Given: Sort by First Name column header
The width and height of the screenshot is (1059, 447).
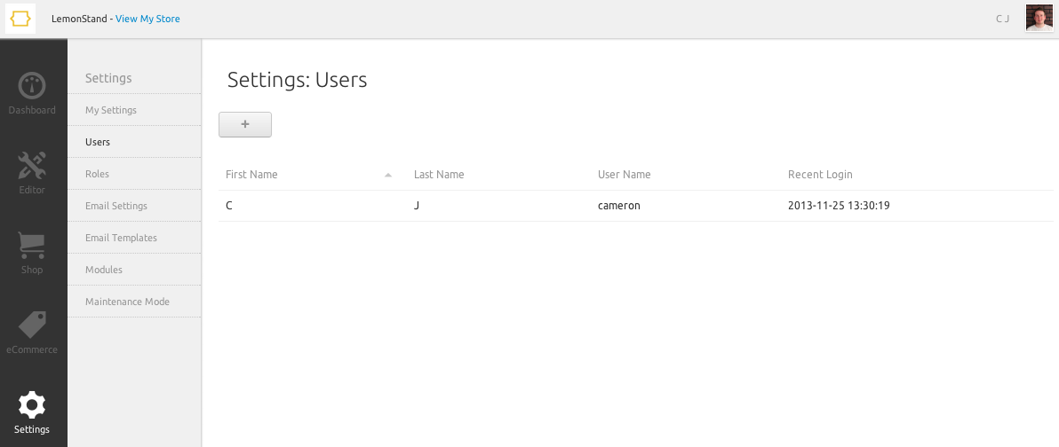Looking at the screenshot, I should pos(251,175).
